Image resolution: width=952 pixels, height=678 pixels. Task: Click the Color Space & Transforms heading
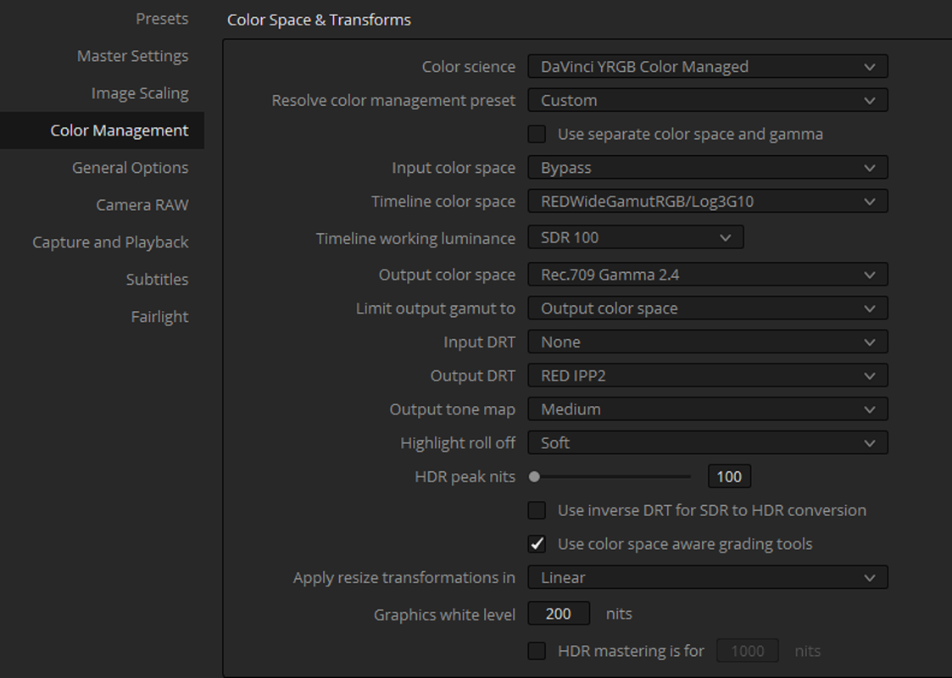point(319,20)
